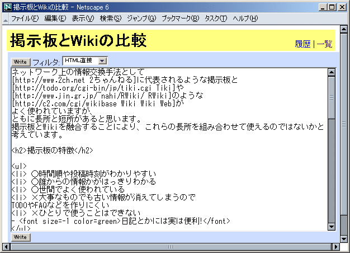The height and width of the screenshot is (253, 350).
Task: Click inside the wiki text editing area
Action: click(169, 149)
